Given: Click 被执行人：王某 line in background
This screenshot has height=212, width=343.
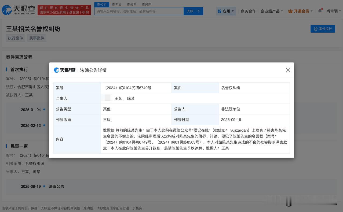Looking at the screenshot, I should [19, 95].
